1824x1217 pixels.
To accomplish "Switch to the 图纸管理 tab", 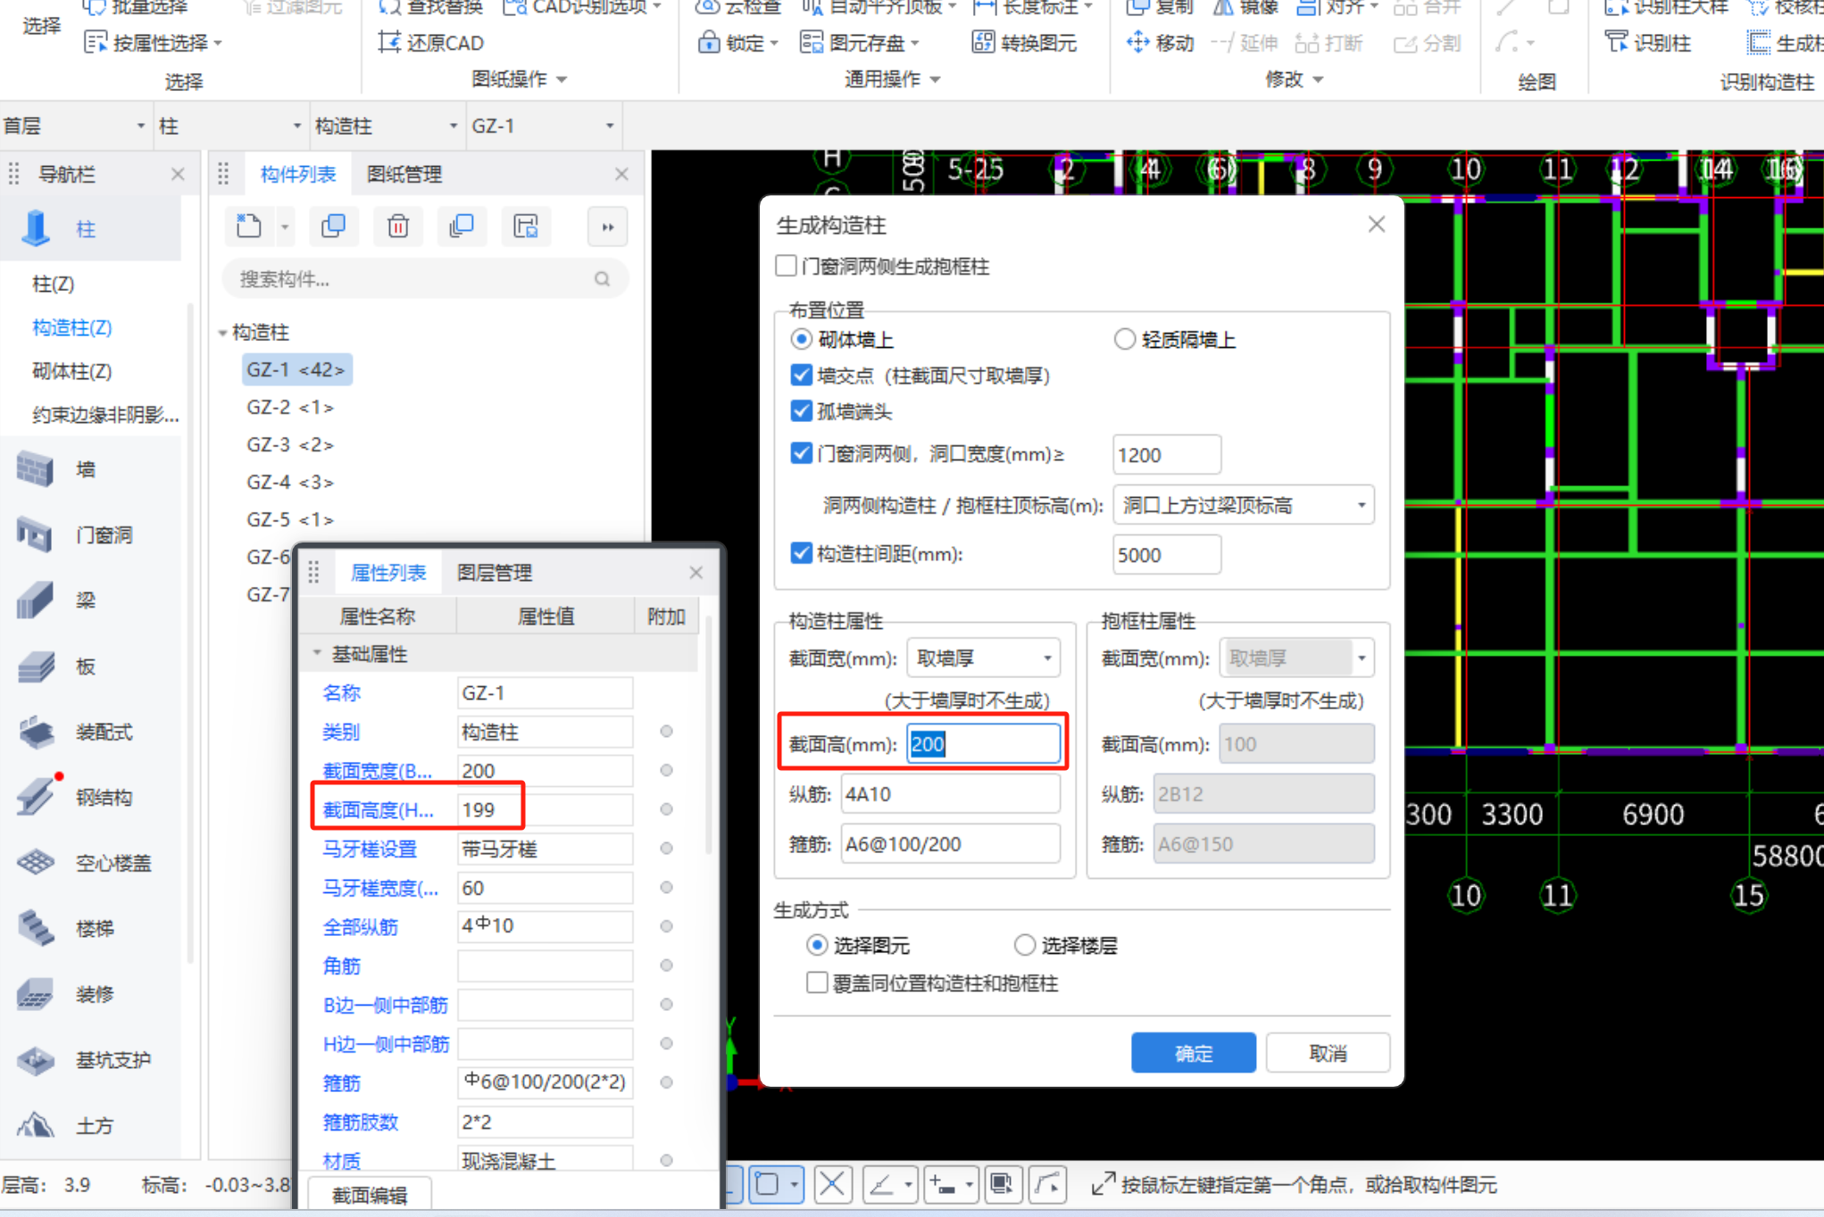I will click(x=404, y=174).
